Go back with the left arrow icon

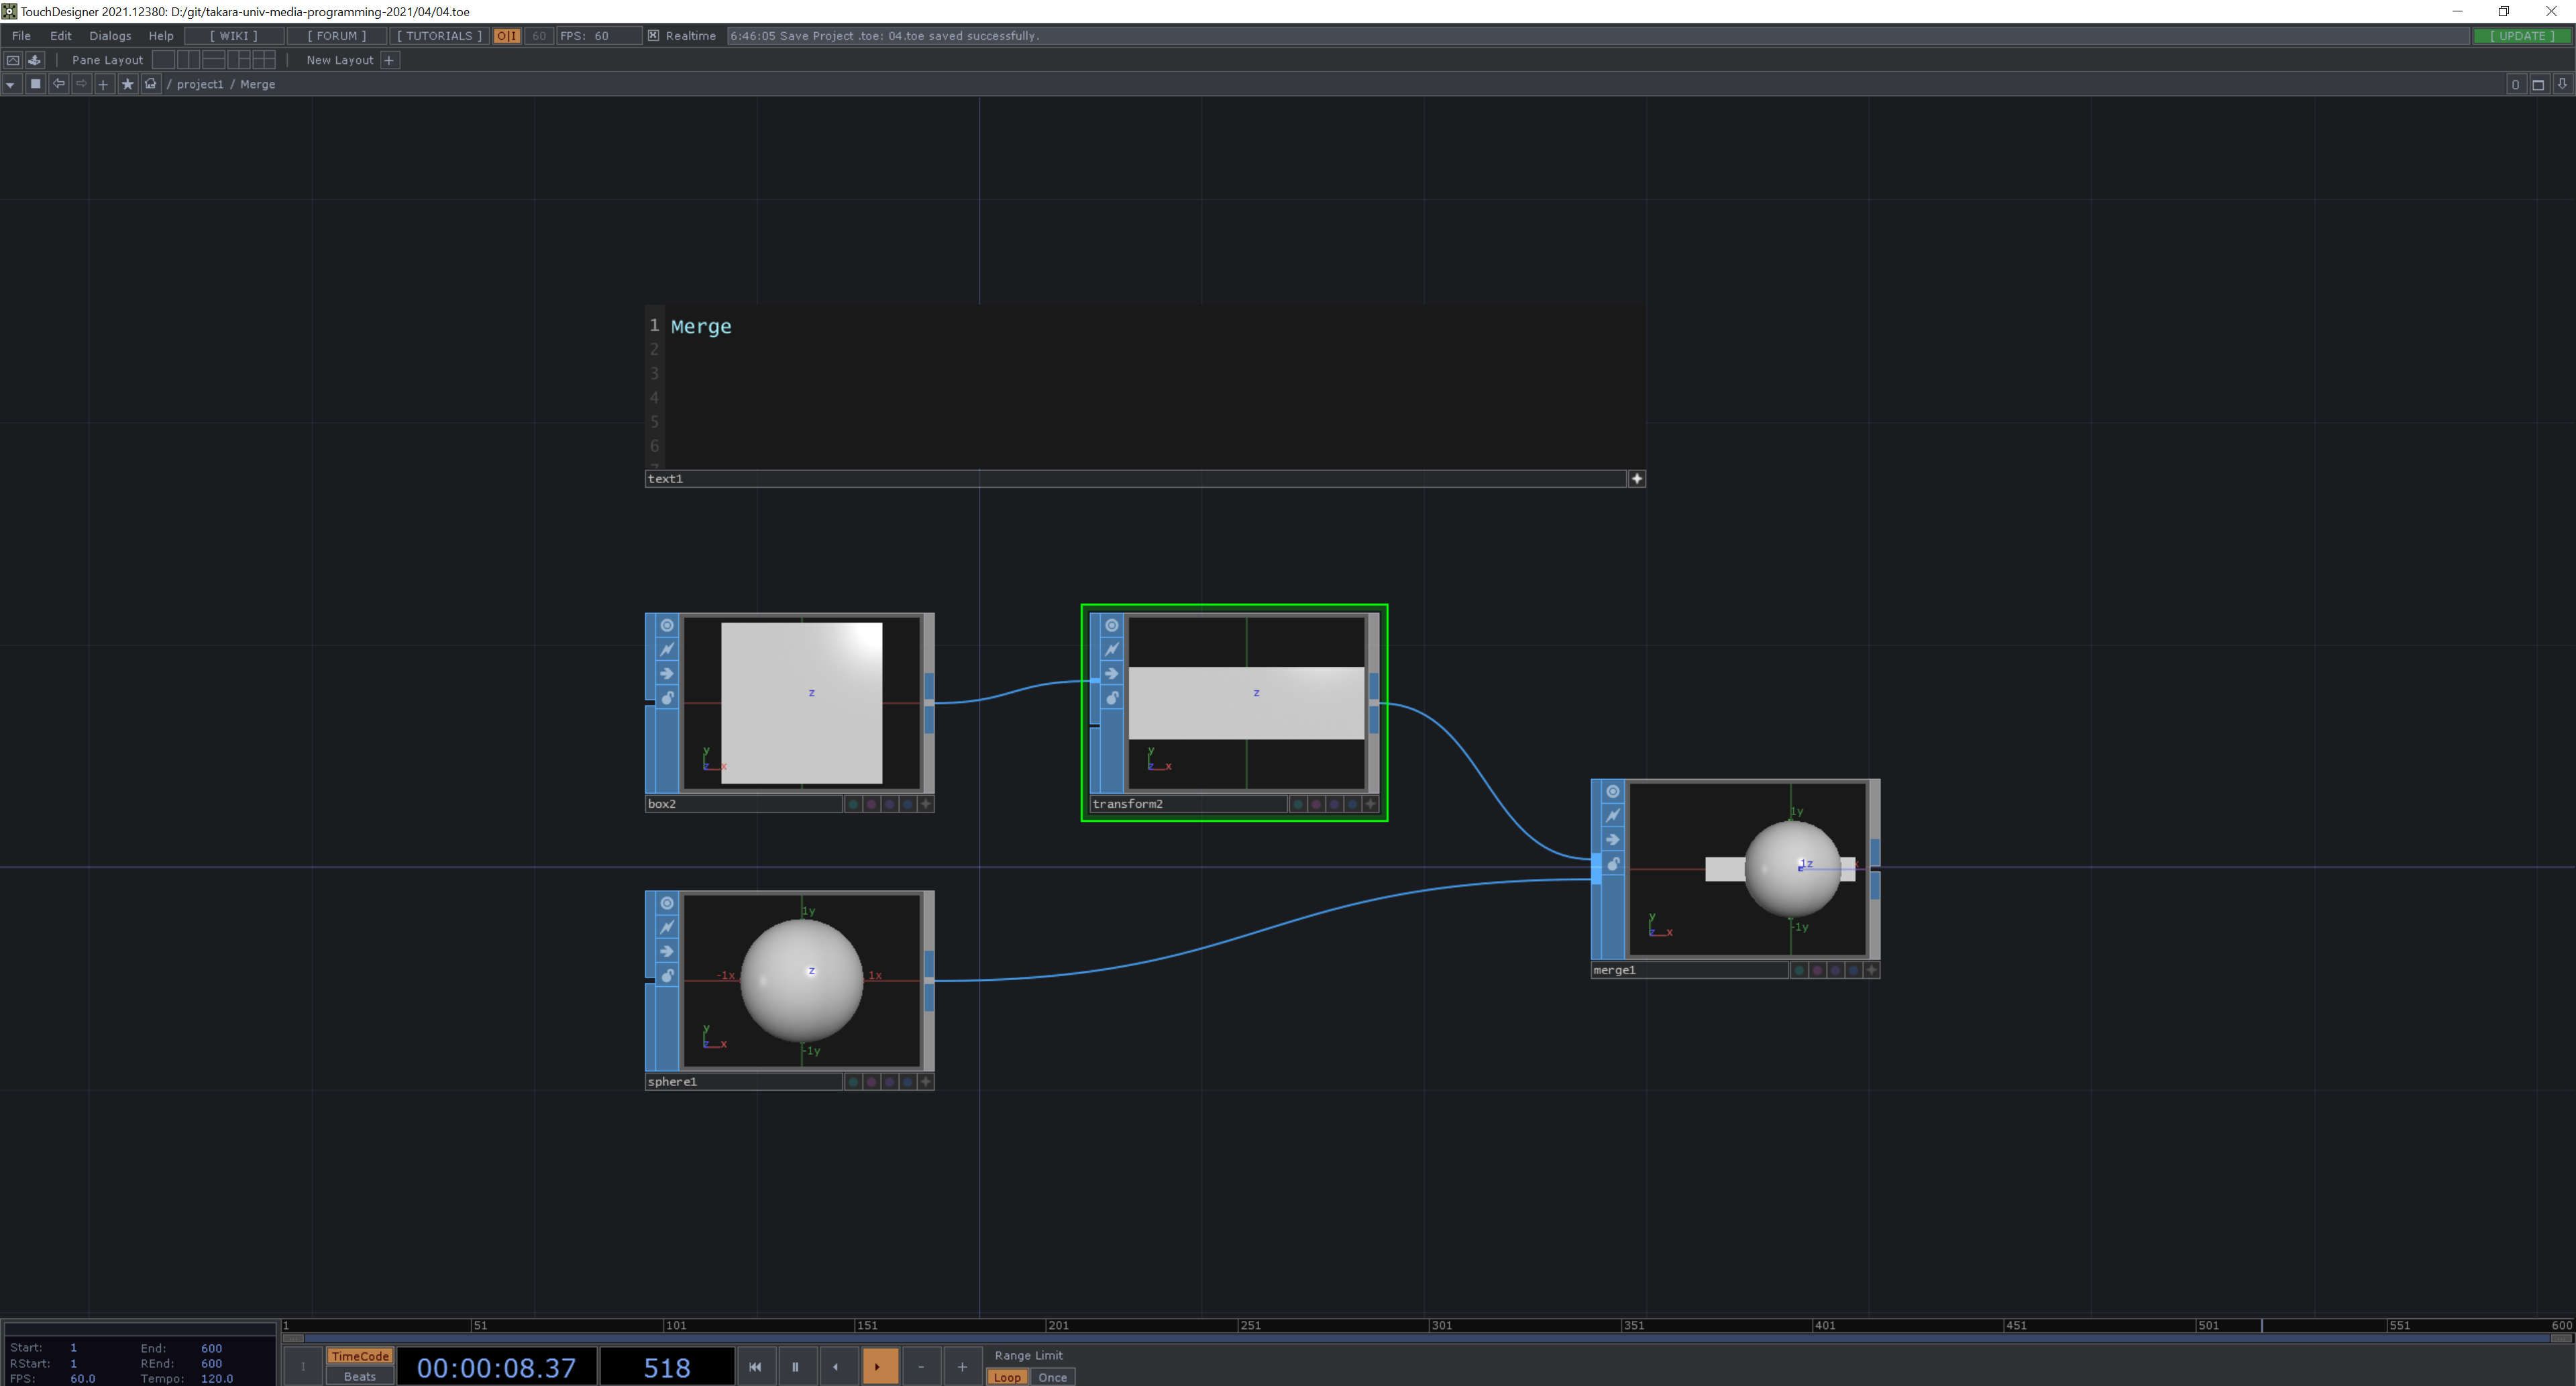(x=59, y=84)
